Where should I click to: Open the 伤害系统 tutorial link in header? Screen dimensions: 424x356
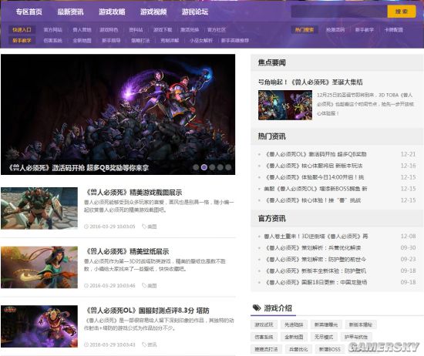point(52,41)
